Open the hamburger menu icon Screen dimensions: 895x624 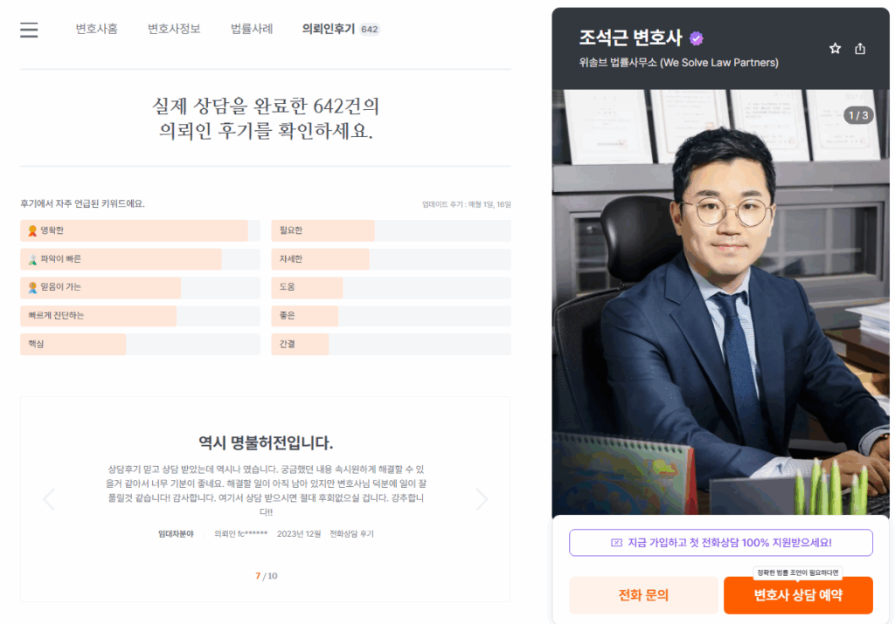coord(29,30)
